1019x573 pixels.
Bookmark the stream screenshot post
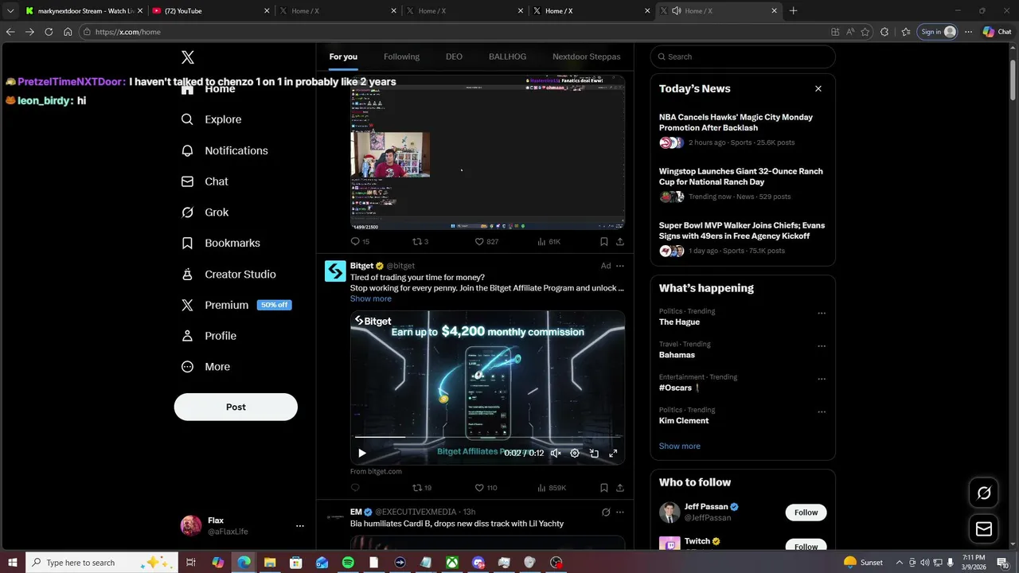603,241
